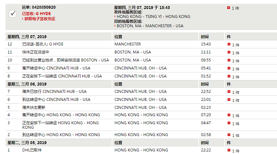Expand pieces icon for event 9 row
This screenshot has width=277, height=154.
[x=229, y=68]
